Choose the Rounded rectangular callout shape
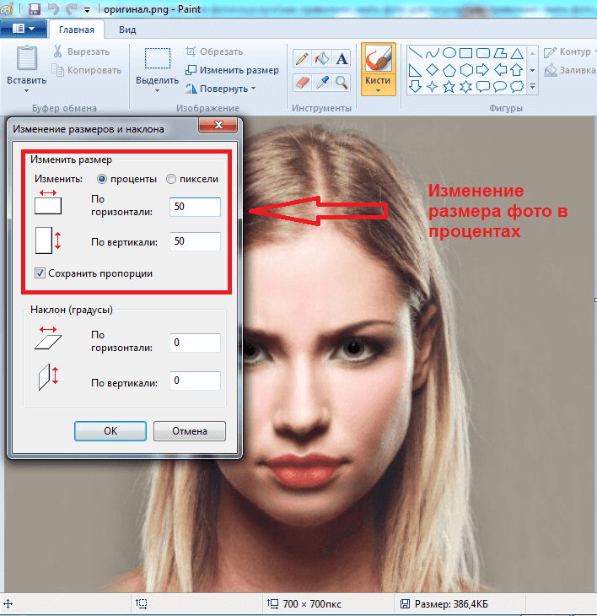The width and height of the screenshot is (597, 616). coord(483,86)
